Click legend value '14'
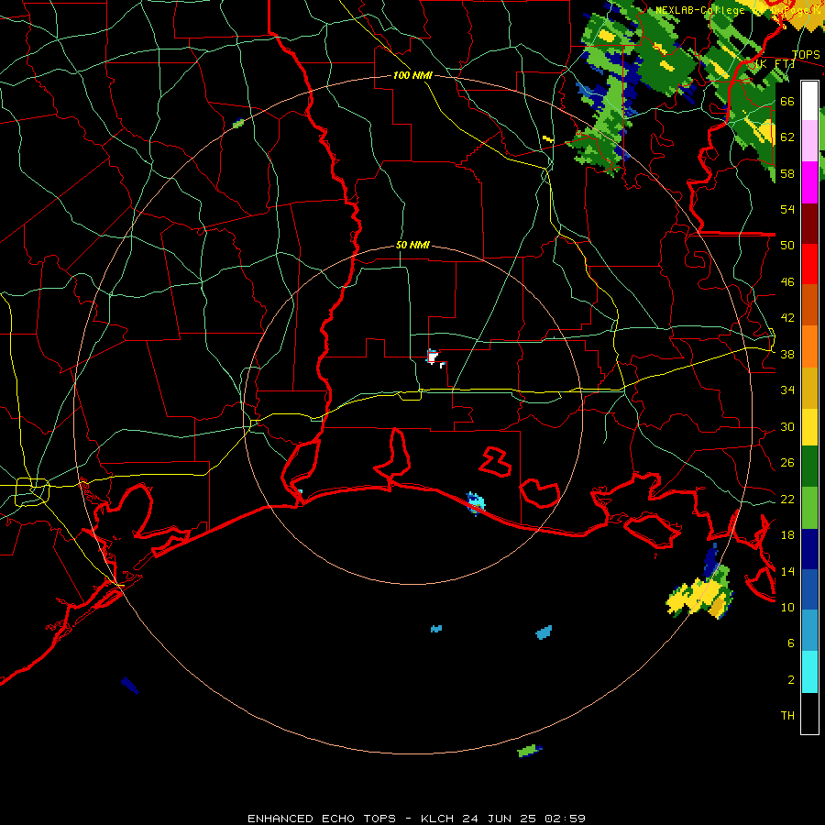This screenshot has height=825, width=825. coord(787,571)
